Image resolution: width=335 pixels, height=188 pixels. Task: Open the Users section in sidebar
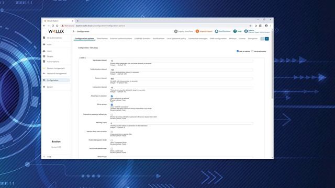tap(49, 51)
